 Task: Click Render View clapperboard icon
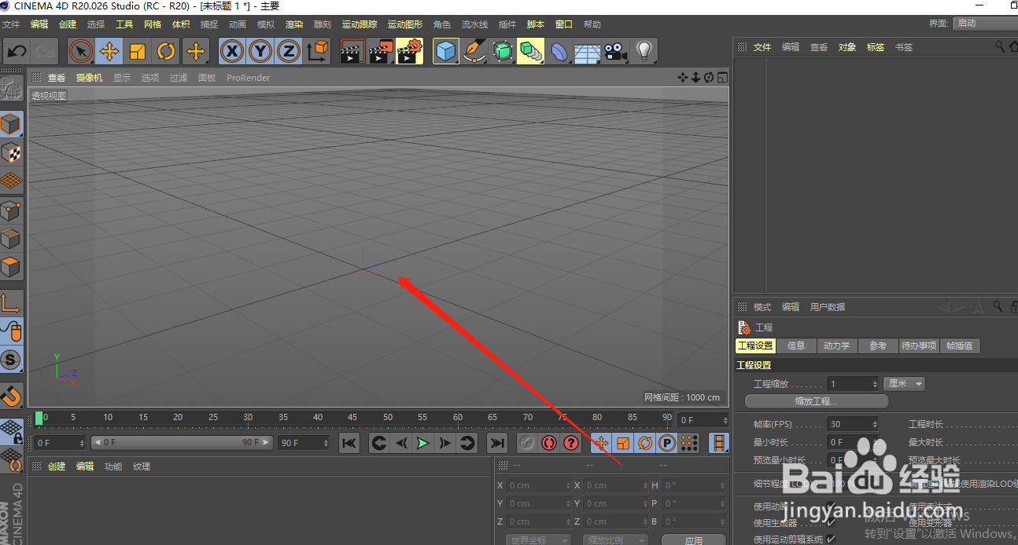click(x=352, y=53)
